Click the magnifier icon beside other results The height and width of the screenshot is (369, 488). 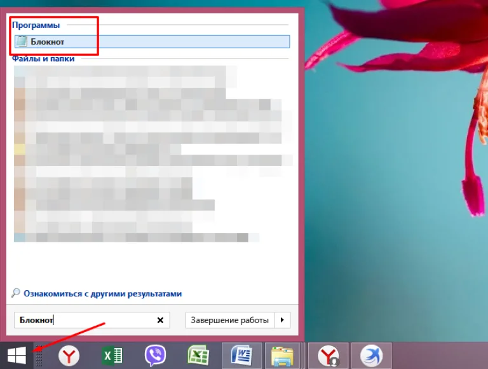pyautogui.click(x=15, y=293)
